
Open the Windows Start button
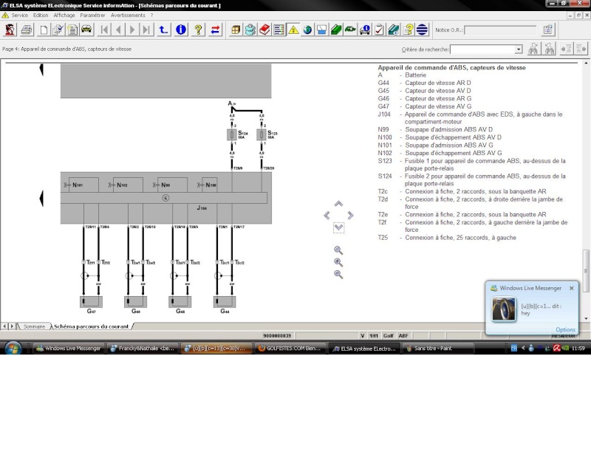[x=13, y=348]
